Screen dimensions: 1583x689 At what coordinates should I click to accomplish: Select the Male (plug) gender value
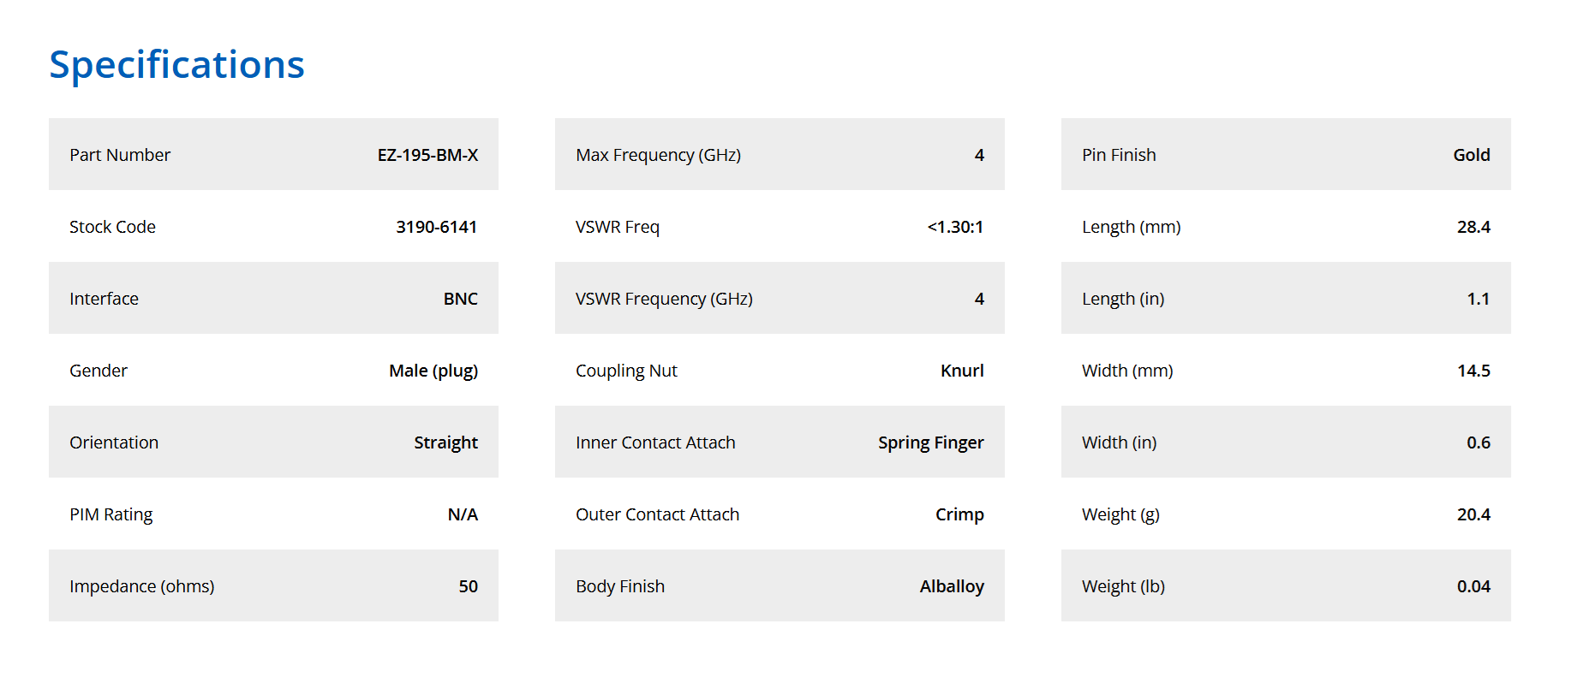click(x=433, y=371)
